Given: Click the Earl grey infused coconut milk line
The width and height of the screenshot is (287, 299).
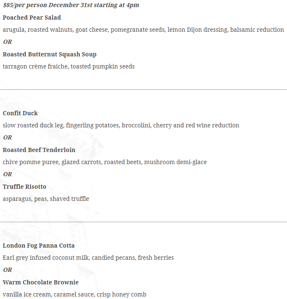Looking at the screenshot, I should pos(88,258).
